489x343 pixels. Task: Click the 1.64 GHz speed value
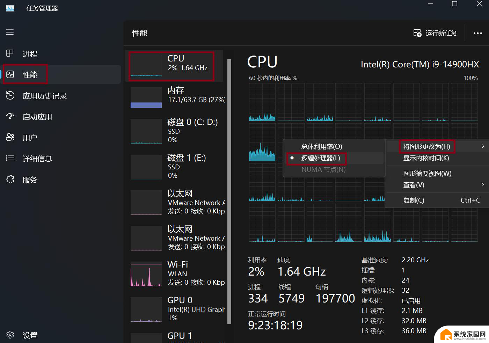(x=302, y=271)
